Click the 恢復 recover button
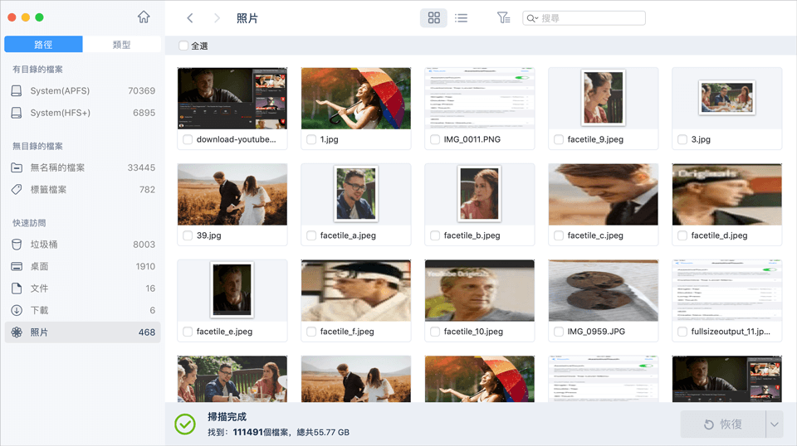This screenshot has height=446, width=797. click(722, 424)
